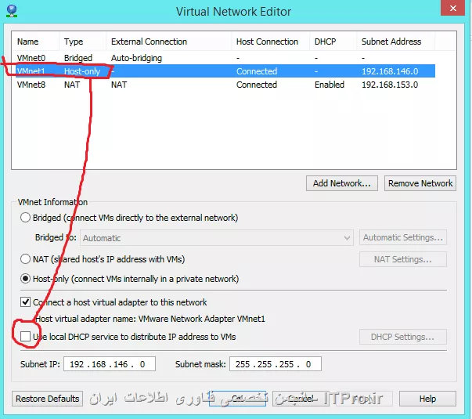Click subnet address 192.168.146.0 cell
Viewport: 472px width, 419px height.
(390, 71)
